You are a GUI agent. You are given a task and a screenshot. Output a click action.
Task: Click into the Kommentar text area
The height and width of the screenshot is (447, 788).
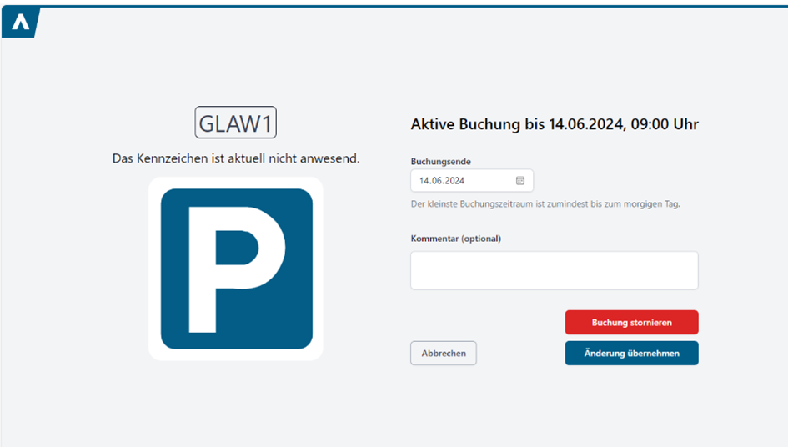555,270
